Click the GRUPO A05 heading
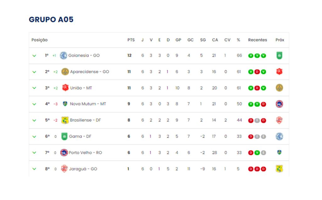This screenshot has width=322, height=200. point(51,19)
